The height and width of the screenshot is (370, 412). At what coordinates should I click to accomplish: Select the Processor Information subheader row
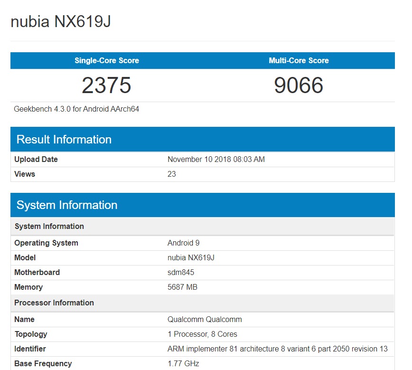tap(203, 303)
